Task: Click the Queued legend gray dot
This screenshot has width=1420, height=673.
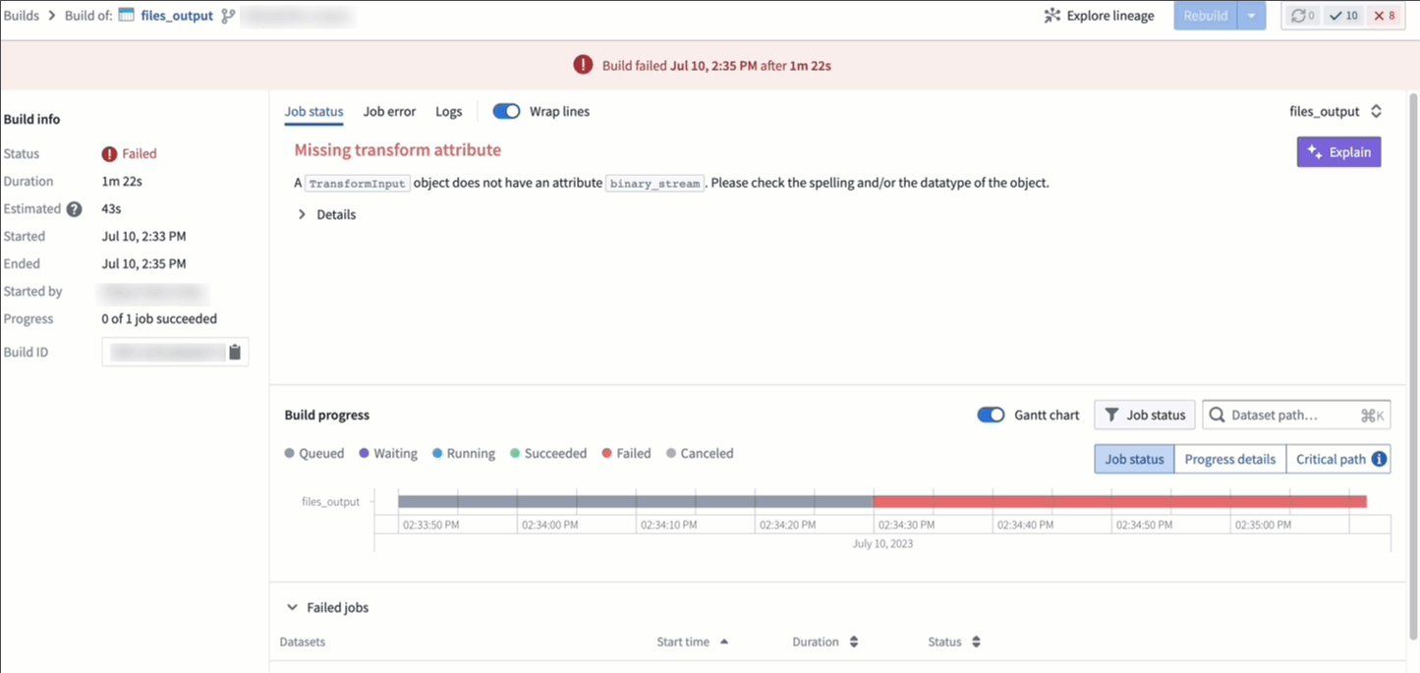Action: pyautogui.click(x=289, y=454)
